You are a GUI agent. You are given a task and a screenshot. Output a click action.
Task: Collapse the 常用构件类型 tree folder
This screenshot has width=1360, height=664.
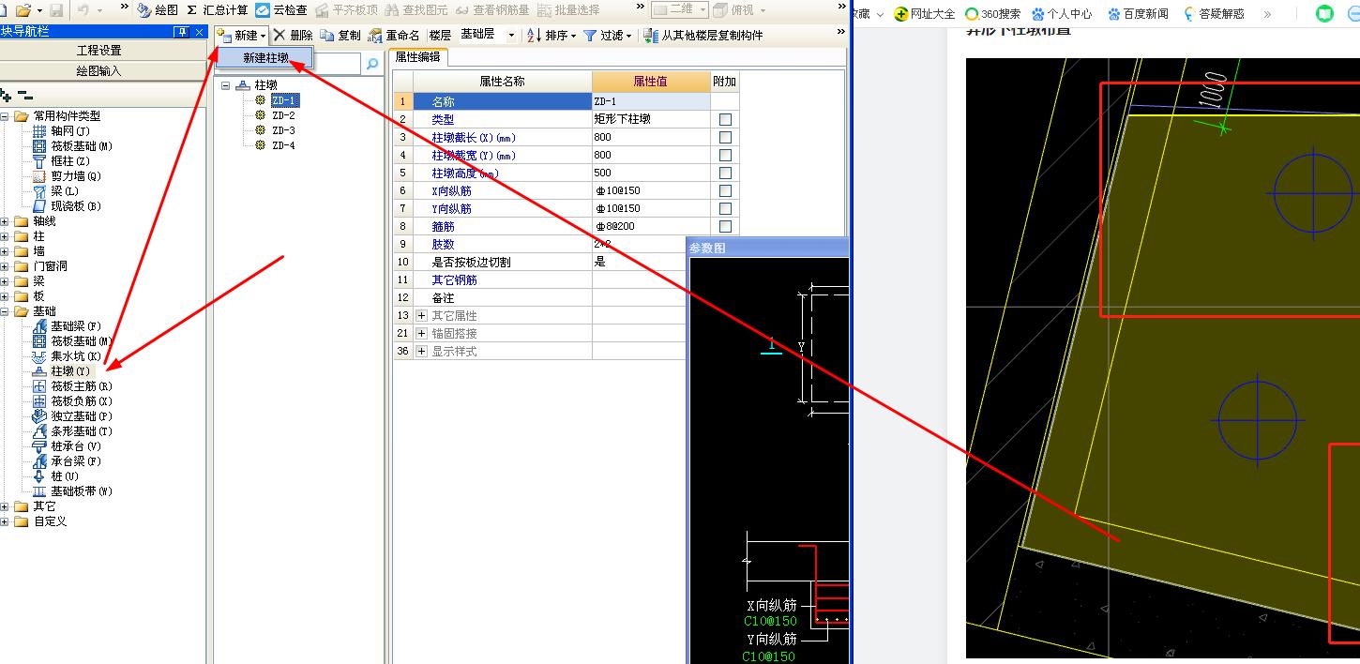click(5, 116)
